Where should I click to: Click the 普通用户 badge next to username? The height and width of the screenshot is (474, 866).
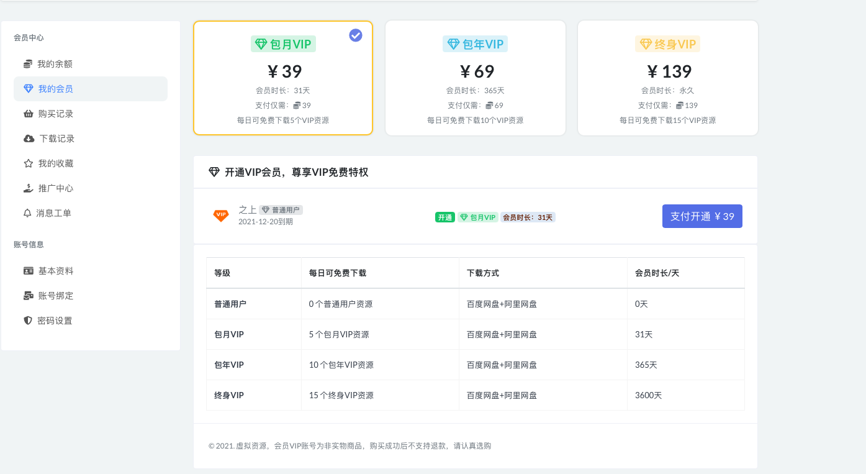[x=281, y=210]
